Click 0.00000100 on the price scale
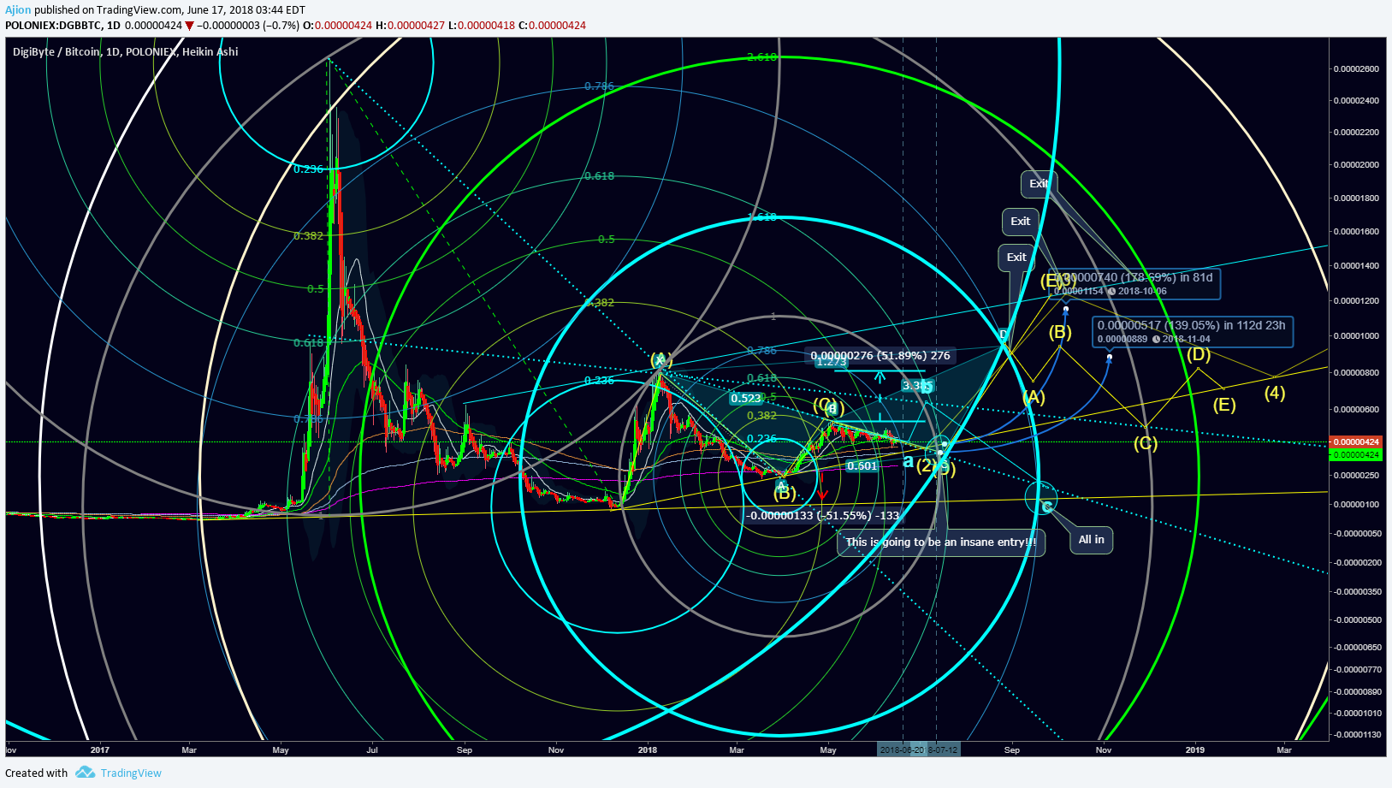This screenshot has width=1392, height=788. click(1356, 505)
